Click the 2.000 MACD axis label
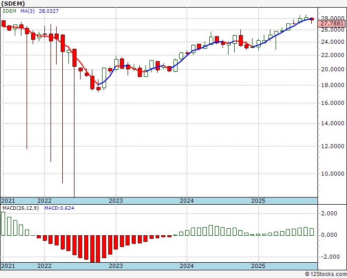 330,213
